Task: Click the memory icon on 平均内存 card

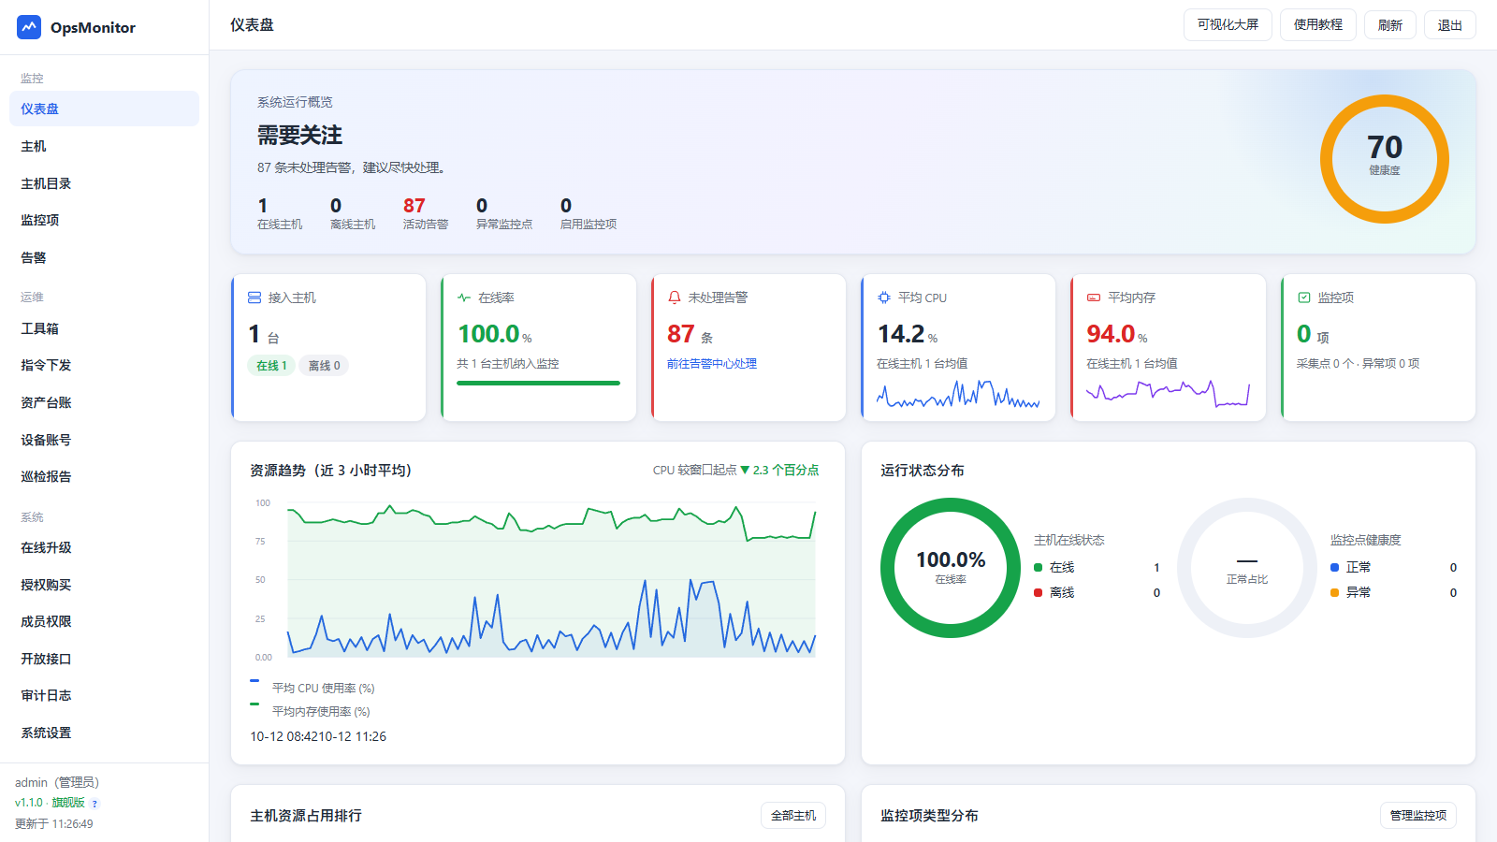Action: [1094, 298]
